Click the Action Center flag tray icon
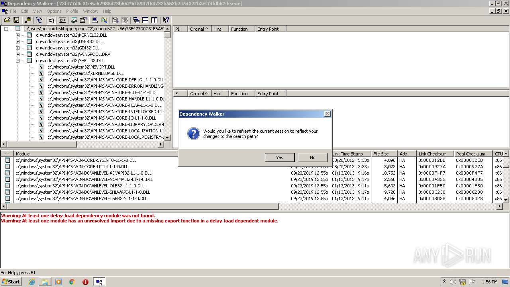The width and height of the screenshot is (510, 287). click(472, 282)
